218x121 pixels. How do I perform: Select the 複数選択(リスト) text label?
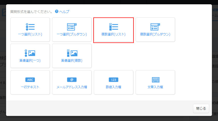coord(114,34)
